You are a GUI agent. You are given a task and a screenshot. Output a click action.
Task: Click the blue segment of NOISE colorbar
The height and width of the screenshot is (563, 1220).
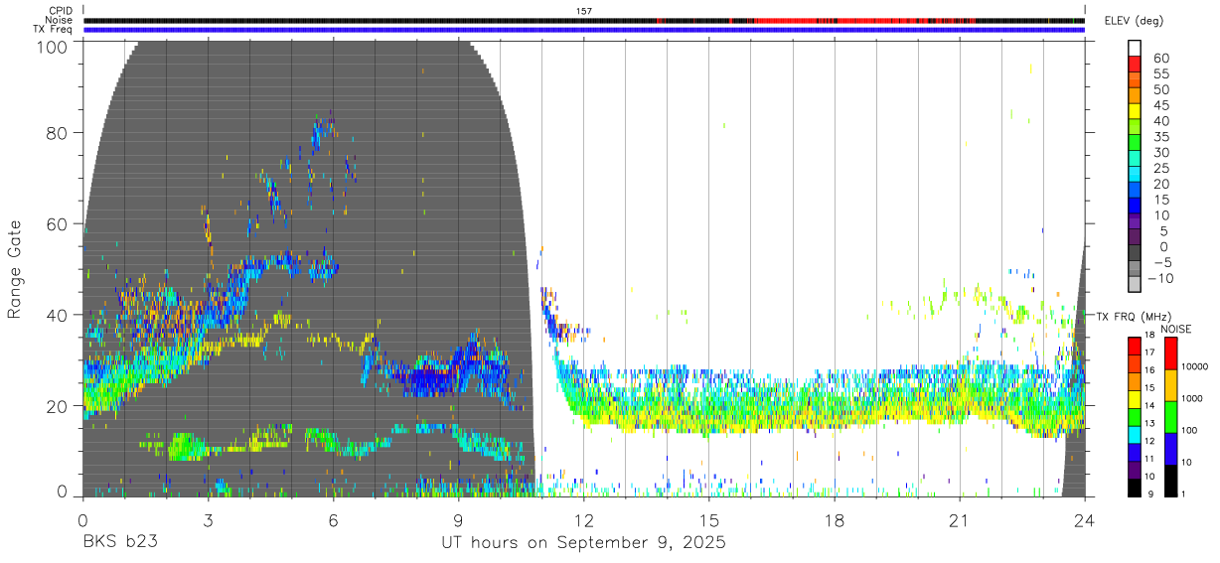(1172, 448)
